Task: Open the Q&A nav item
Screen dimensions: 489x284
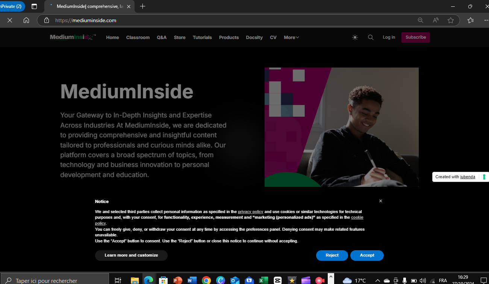Action: pyautogui.click(x=162, y=38)
